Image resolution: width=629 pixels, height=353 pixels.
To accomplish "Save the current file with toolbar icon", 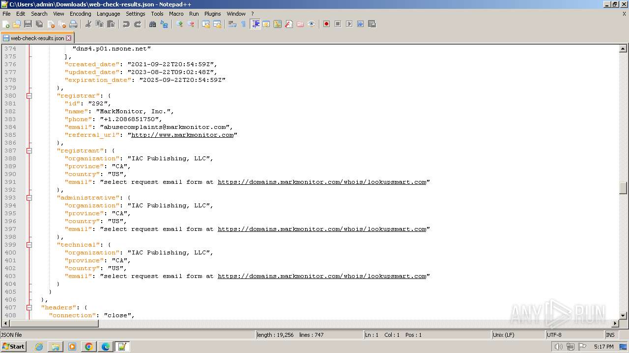I will (x=28, y=24).
